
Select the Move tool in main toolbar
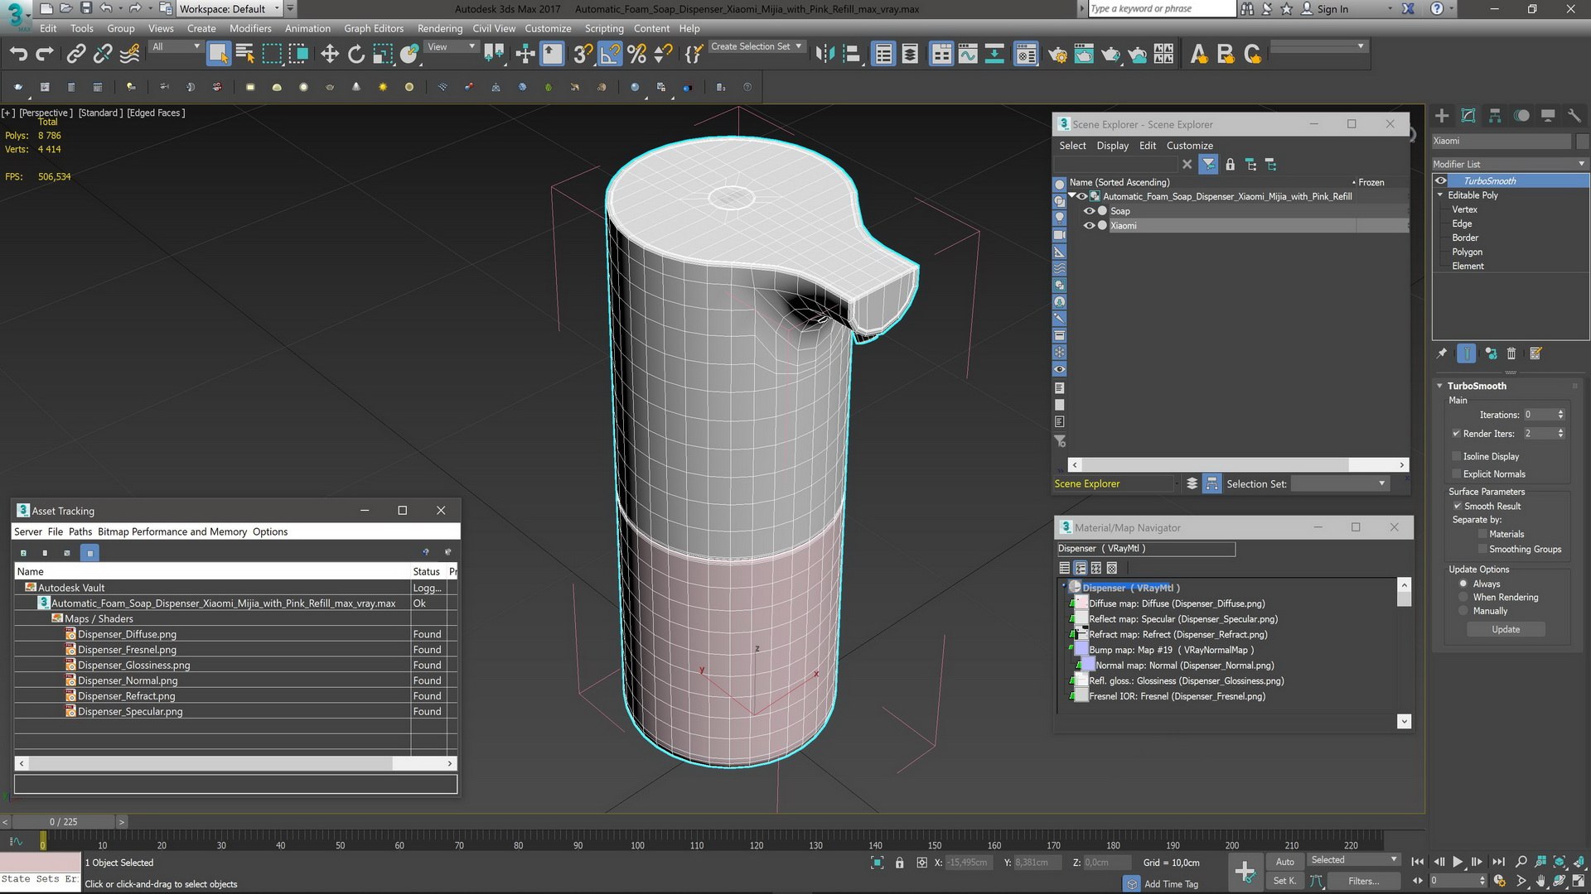pyautogui.click(x=329, y=55)
